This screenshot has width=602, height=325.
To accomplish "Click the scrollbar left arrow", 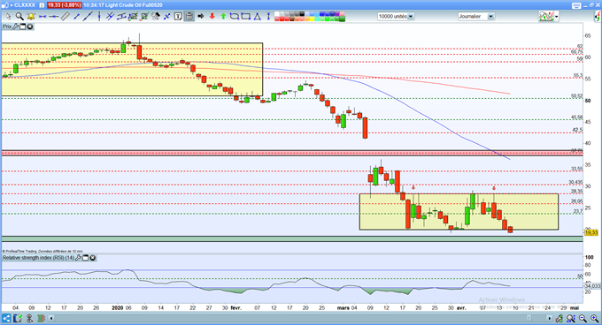I will 51,318.
